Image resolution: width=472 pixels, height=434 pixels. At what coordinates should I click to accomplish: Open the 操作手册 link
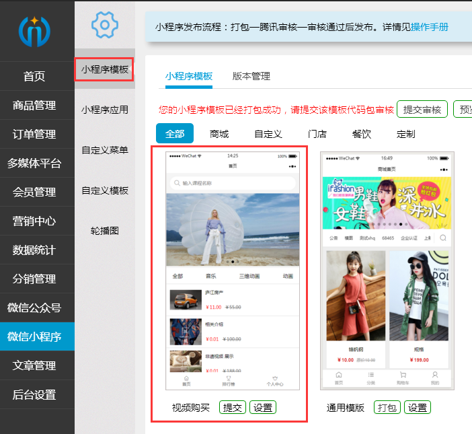click(x=429, y=27)
